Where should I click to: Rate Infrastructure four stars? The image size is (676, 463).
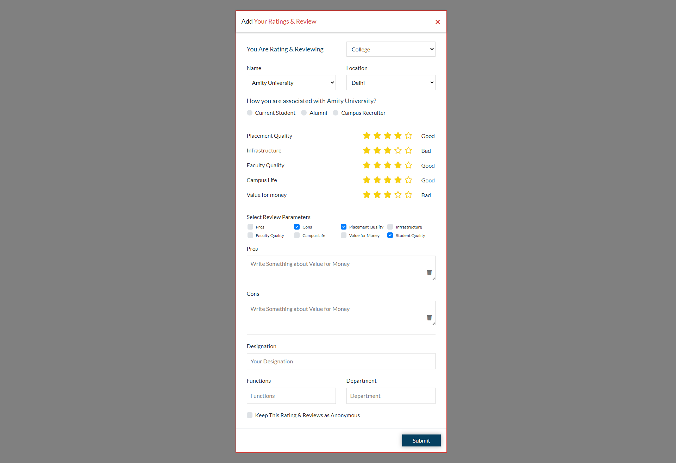pyautogui.click(x=398, y=150)
